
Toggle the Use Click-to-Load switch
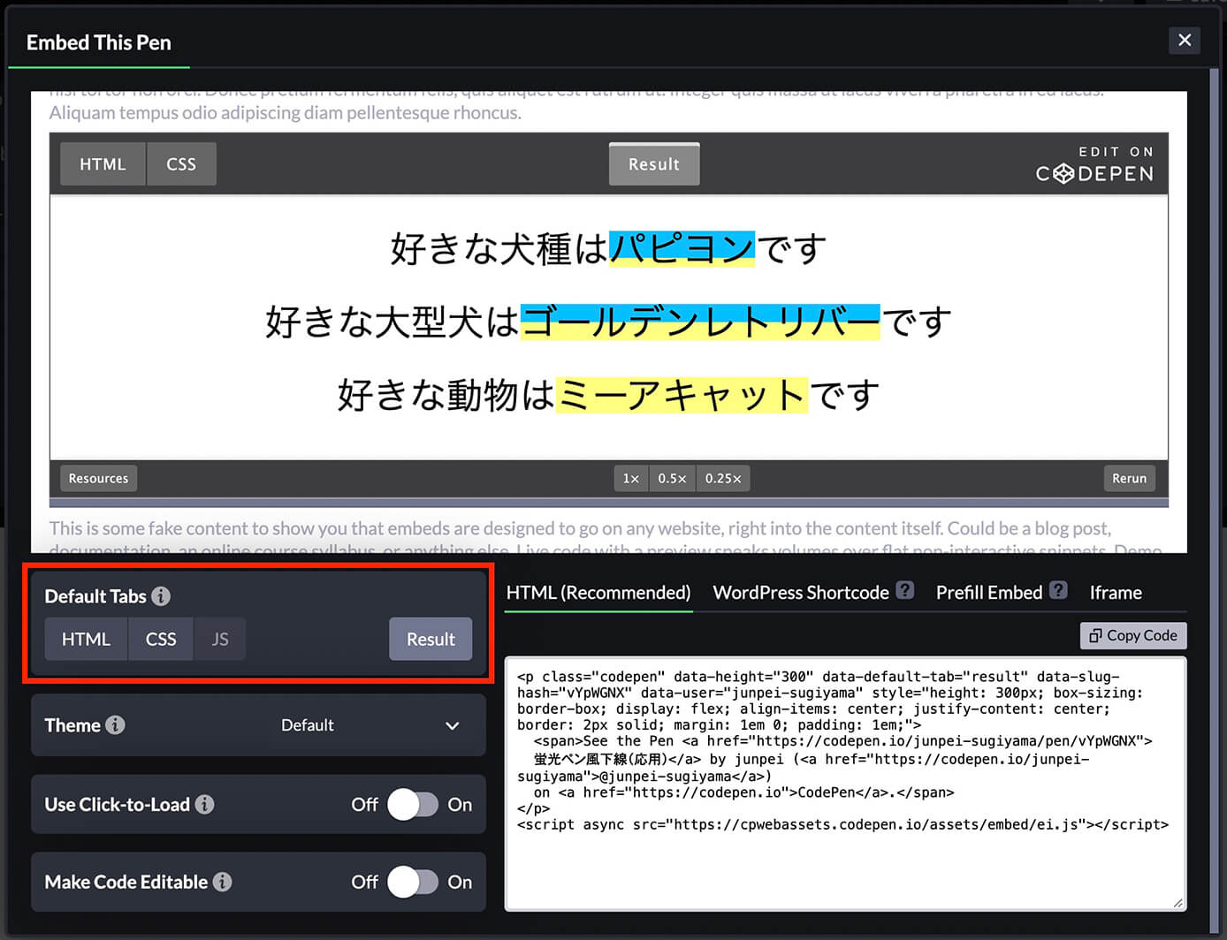click(x=413, y=805)
